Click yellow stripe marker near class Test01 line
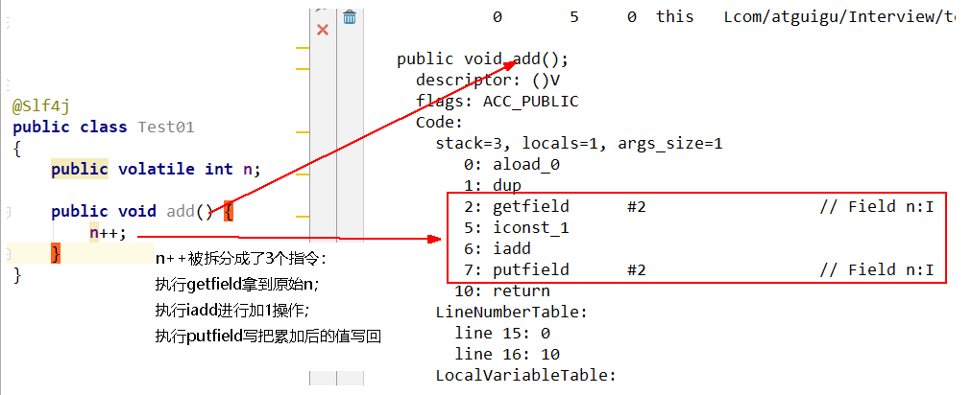Screen dimensions: 972x395 point(303,132)
